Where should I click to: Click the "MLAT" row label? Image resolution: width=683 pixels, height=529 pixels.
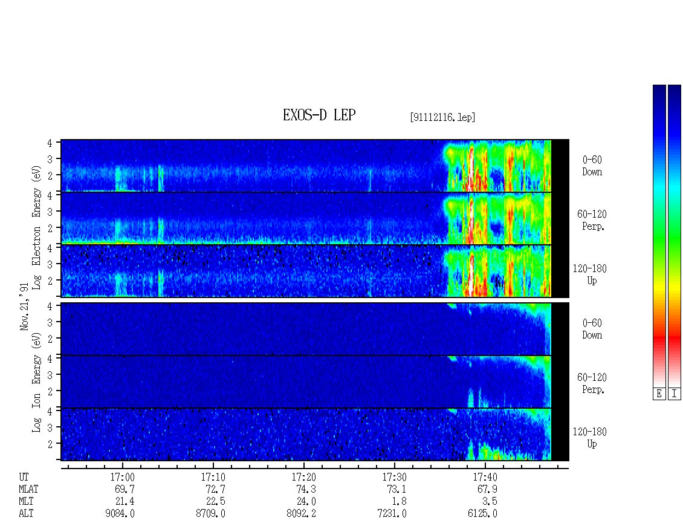(29, 489)
